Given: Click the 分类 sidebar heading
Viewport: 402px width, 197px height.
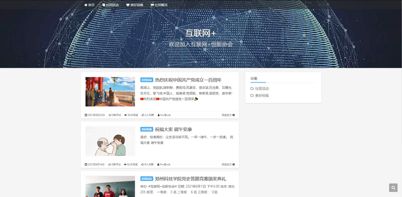Looking at the screenshot, I should (x=254, y=78).
